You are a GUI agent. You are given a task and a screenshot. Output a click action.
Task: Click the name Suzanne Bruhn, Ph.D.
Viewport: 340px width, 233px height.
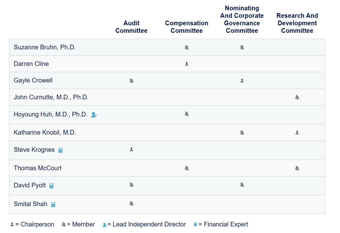pyautogui.click(x=45, y=47)
